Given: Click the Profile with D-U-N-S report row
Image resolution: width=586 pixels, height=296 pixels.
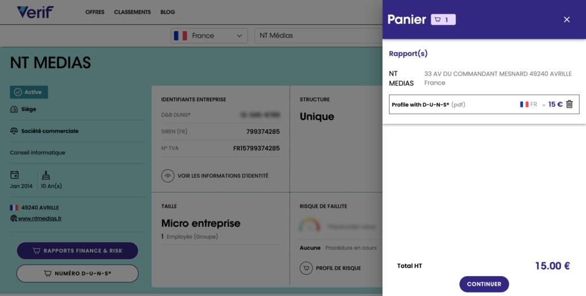Looking at the screenshot, I should pos(484,104).
